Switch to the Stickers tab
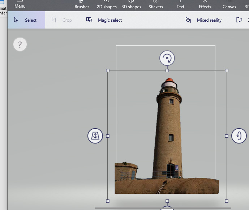The width and height of the screenshot is (249, 210). (x=156, y=5)
